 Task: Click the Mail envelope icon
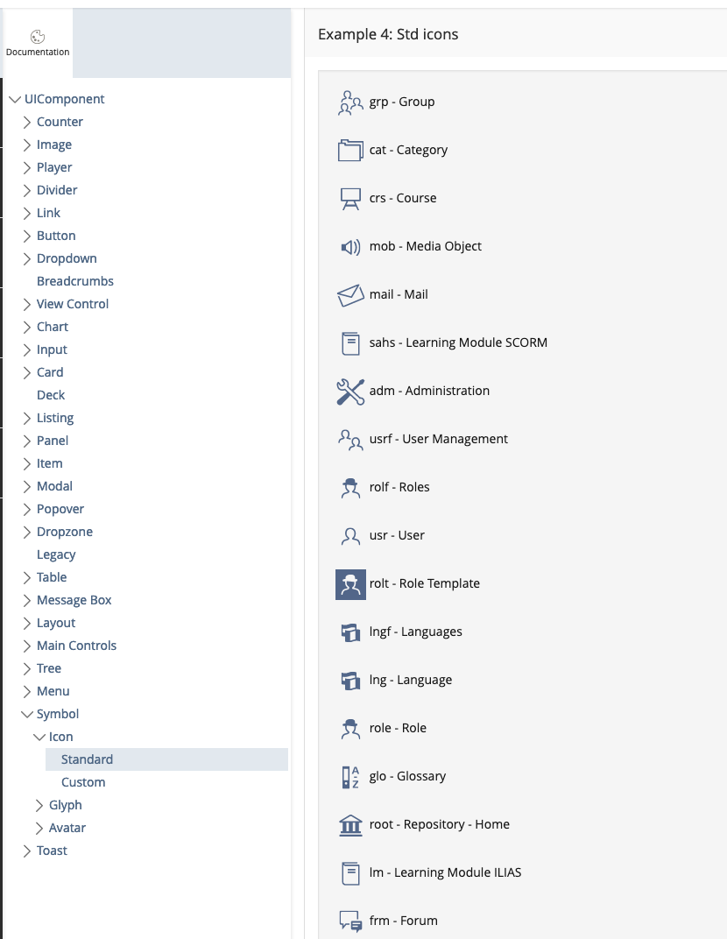click(x=350, y=295)
